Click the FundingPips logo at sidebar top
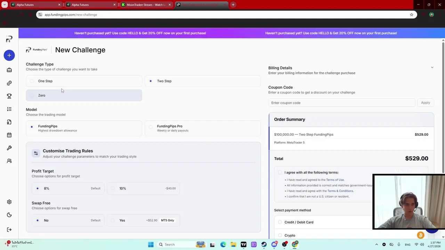445x250 pixels. point(9,39)
